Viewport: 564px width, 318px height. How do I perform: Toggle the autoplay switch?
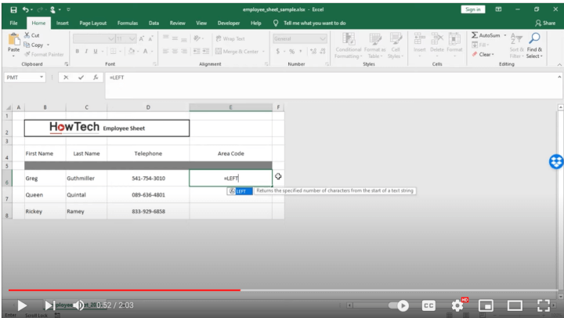pos(399,305)
